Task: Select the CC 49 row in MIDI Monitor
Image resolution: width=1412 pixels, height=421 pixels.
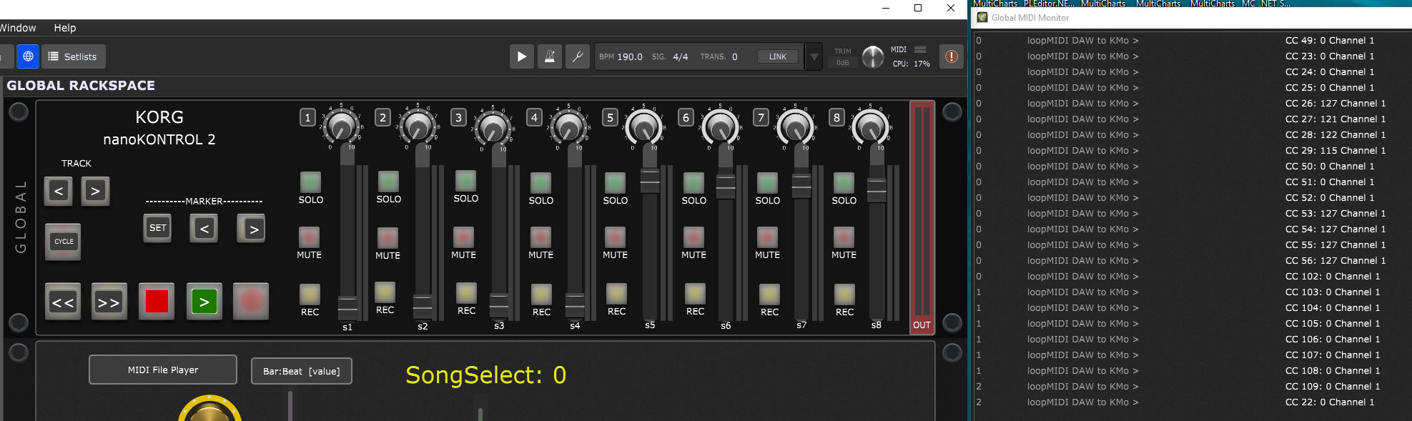Action: [x=1193, y=41]
